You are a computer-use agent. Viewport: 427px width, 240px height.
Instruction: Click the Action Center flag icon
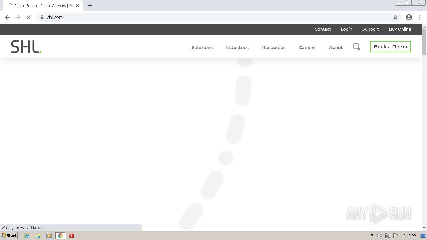(x=395, y=236)
